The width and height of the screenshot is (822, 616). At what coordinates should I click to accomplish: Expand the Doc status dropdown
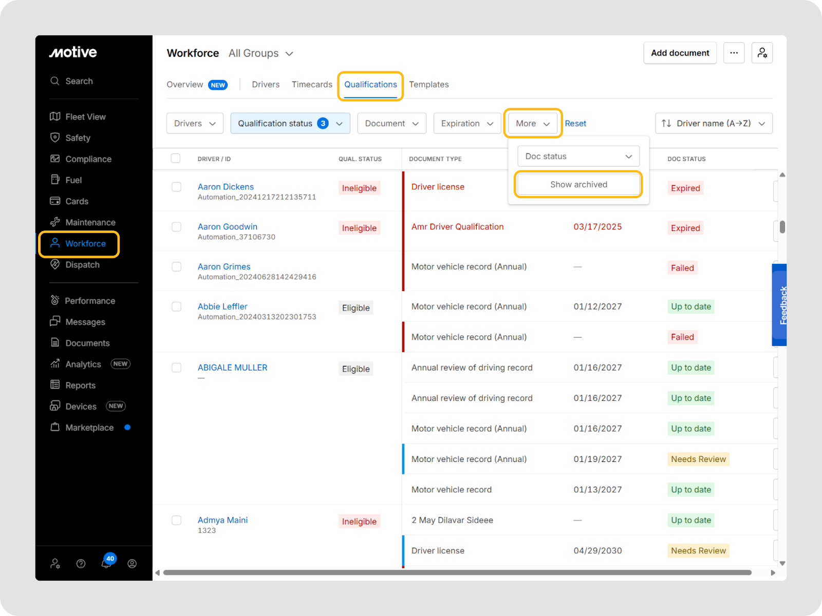(578, 156)
